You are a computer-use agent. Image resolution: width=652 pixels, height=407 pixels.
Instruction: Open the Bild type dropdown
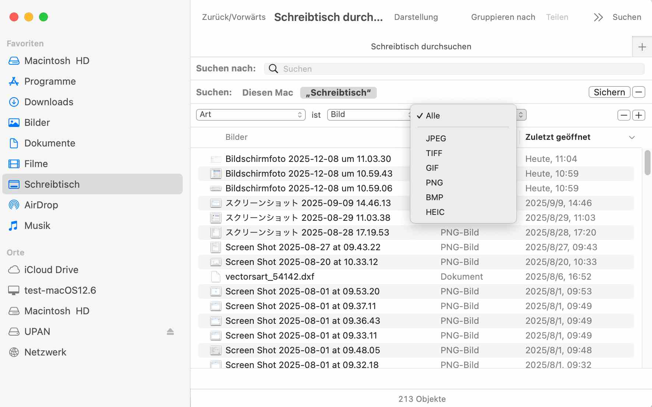(x=368, y=115)
